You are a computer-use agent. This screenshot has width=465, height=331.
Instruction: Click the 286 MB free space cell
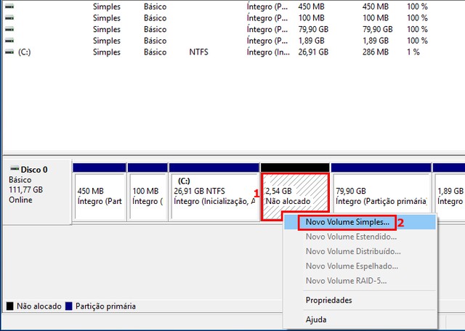coord(375,52)
